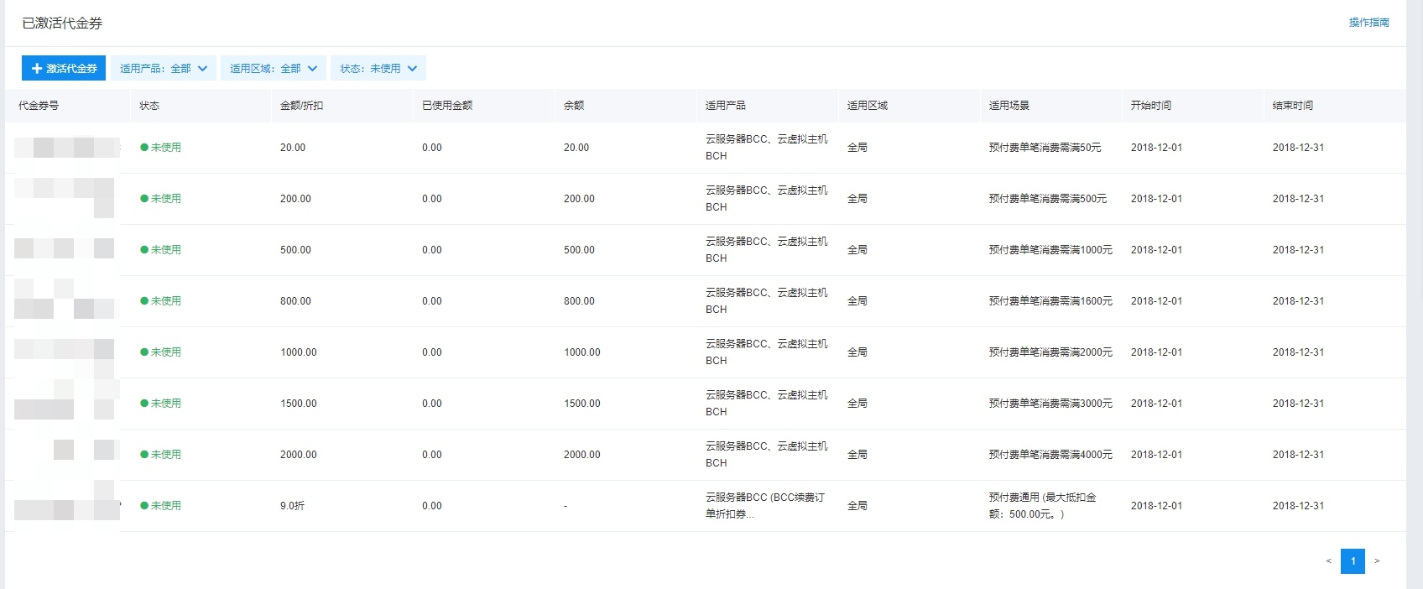
Task: Click the 适用场景 column header
Action: [x=1009, y=106]
